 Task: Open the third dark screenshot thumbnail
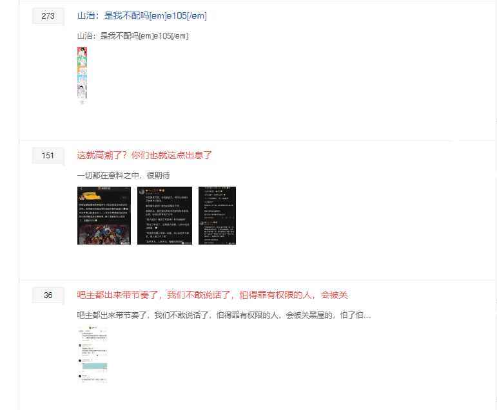[x=217, y=216]
